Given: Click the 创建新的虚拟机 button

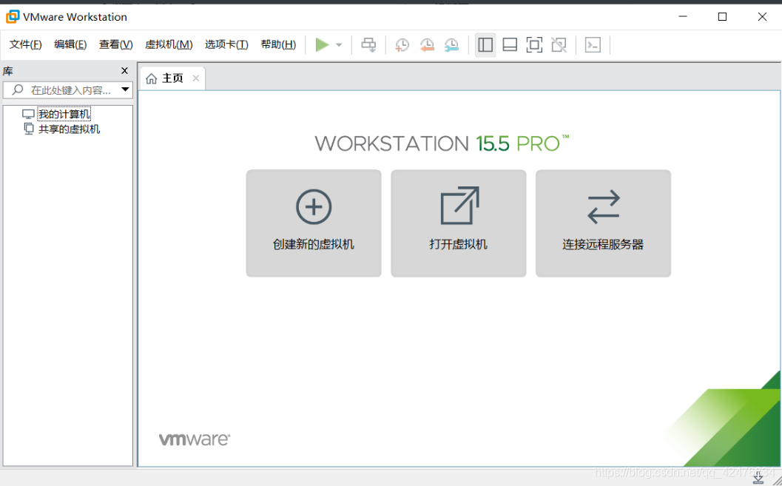Looking at the screenshot, I should [314, 223].
